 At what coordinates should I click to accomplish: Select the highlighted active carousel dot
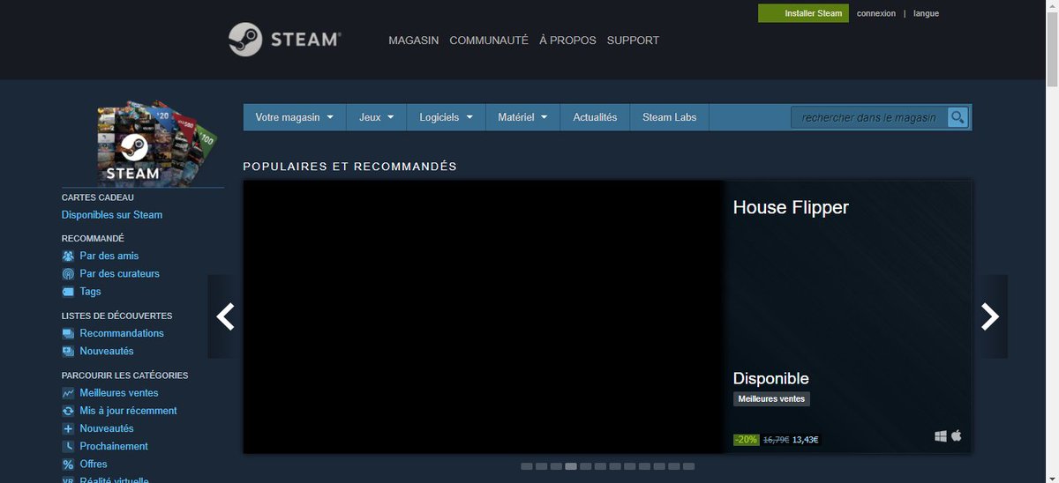pos(571,465)
